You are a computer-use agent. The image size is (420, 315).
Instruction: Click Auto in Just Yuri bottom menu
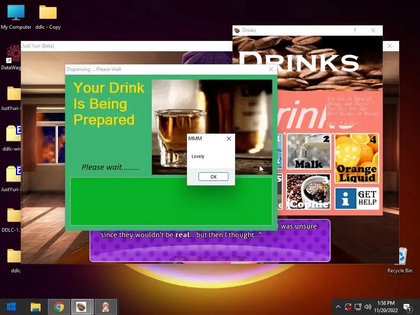203,257
